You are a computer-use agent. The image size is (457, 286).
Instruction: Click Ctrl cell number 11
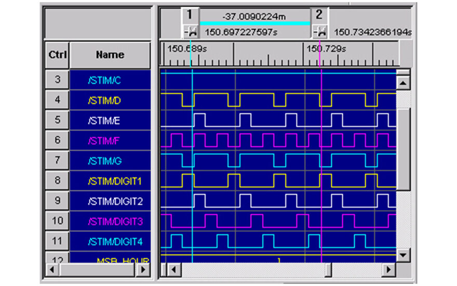pos(58,241)
